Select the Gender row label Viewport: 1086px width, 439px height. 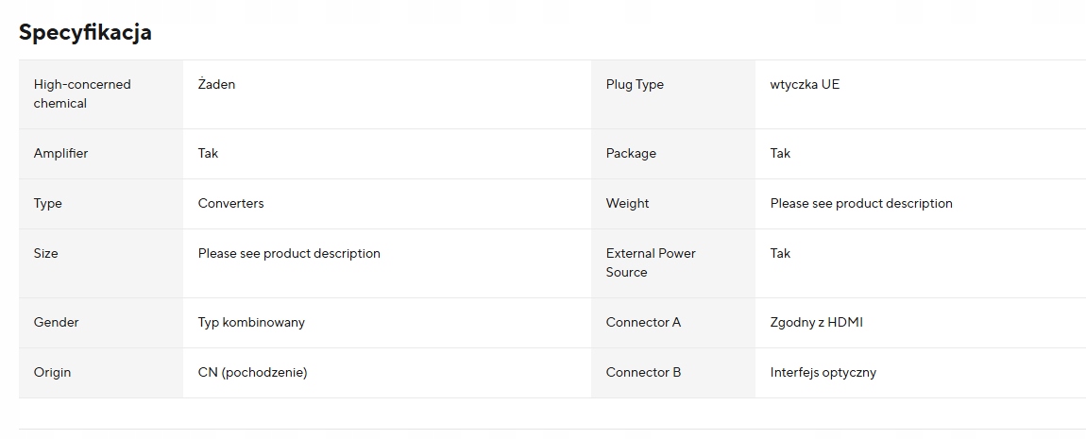[x=56, y=322]
